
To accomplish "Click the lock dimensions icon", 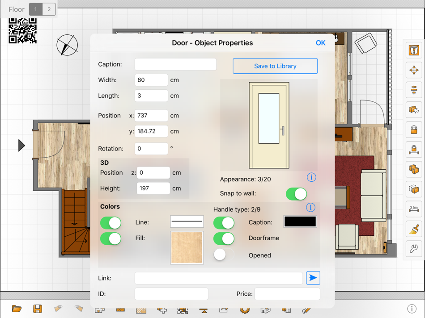I will (x=414, y=149).
